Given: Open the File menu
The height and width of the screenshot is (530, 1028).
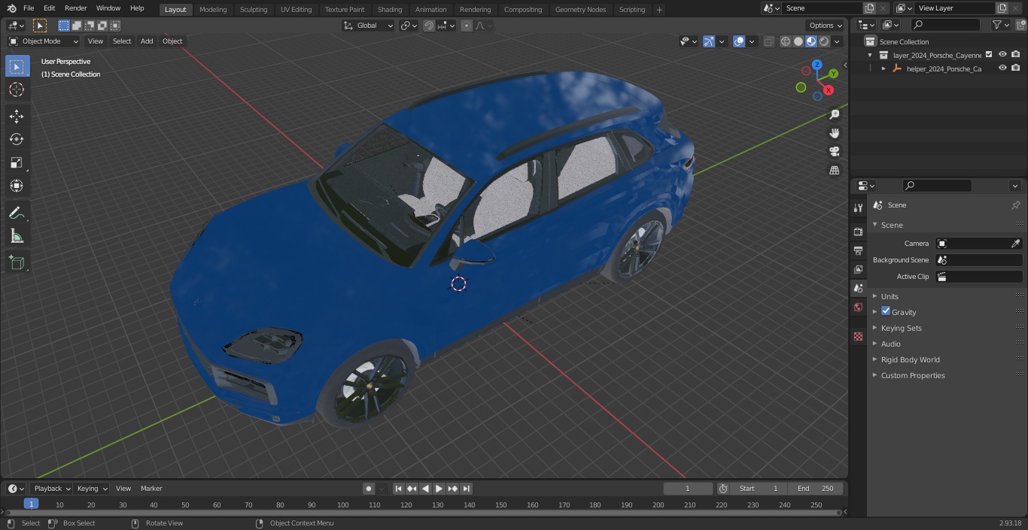Looking at the screenshot, I should [29, 8].
